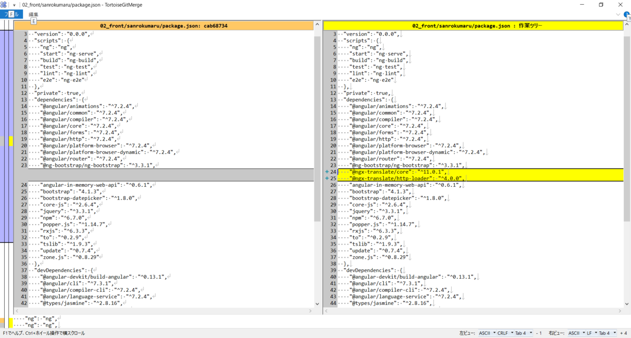Open left view ASCII encoding dropdown
Viewport: 631px width, 338px height.
[486, 333]
